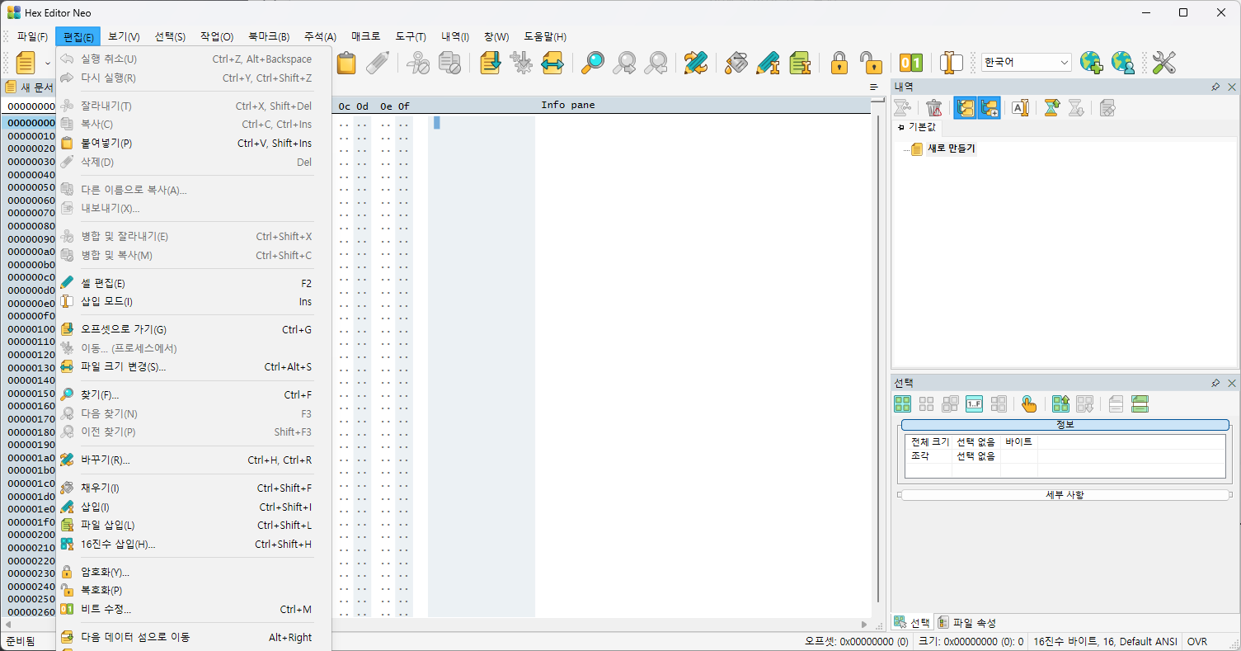Viewport: 1241px width, 651px height.
Task: Click the globe with green plus icon
Action: [x=1091, y=63]
